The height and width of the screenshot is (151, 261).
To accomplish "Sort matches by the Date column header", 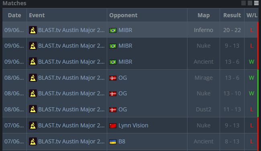I will tap(14, 15).
